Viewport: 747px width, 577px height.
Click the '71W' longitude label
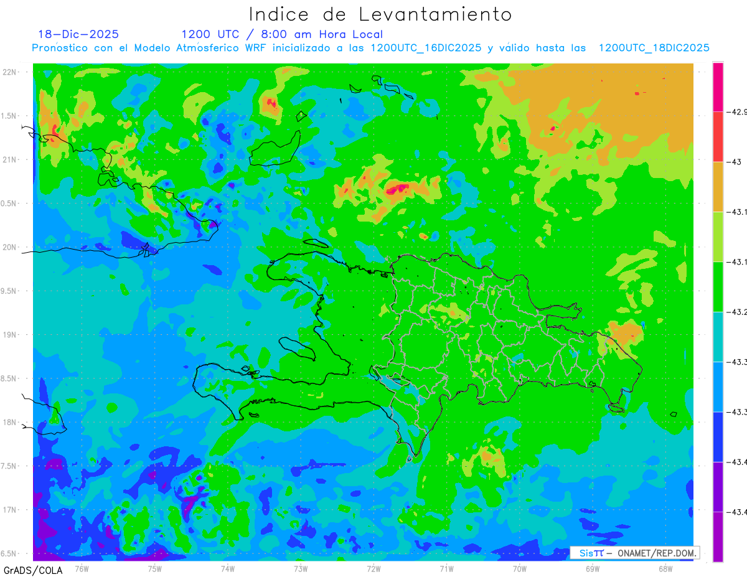point(446,569)
